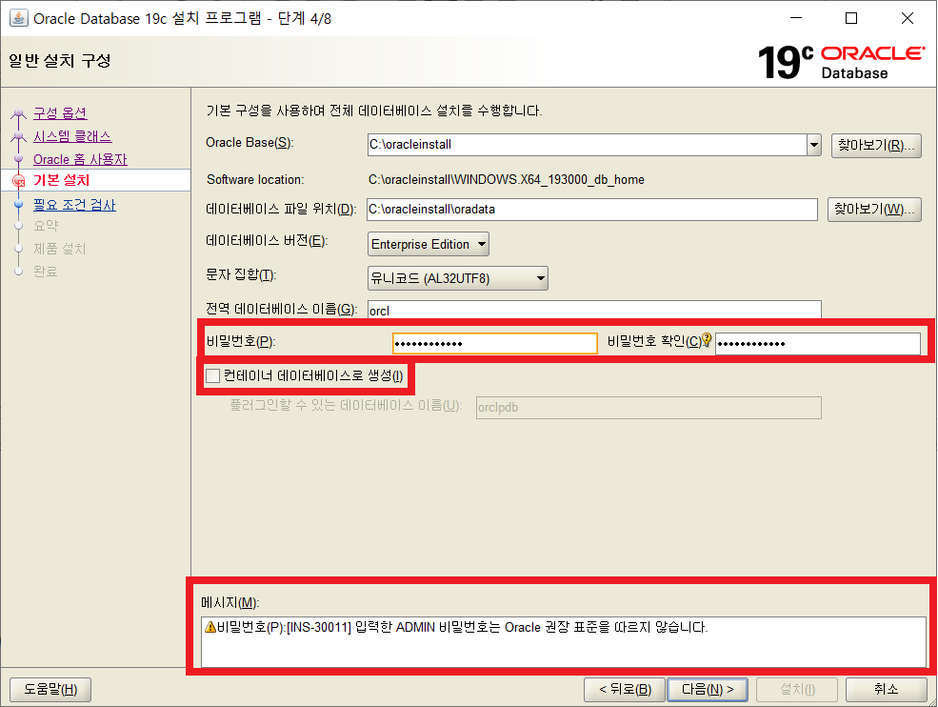Focus the 비밀번호 확인(C) confirm field
The height and width of the screenshot is (707, 938).
point(818,344)
